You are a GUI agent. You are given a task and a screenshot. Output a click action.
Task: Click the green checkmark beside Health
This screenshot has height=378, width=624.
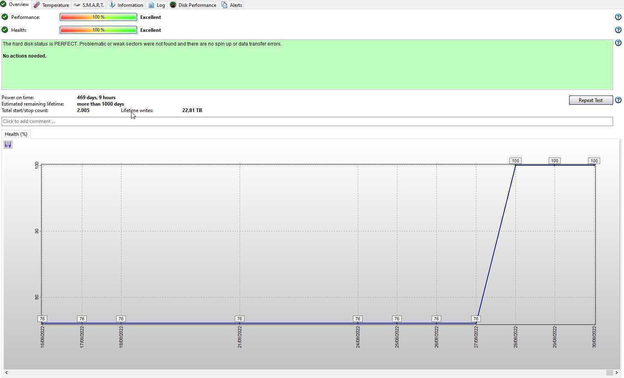(5, 30)
